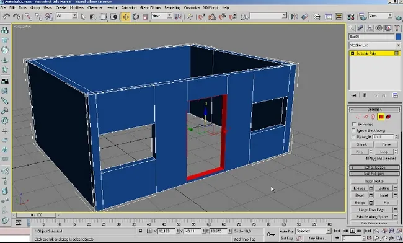This screenshot has height=243, width=403.
Task: Select Polygon sub-object level icon
Action: (x=381, y=117)
